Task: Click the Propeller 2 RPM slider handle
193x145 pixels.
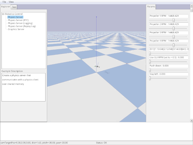Action: click(x=174, y=28)
